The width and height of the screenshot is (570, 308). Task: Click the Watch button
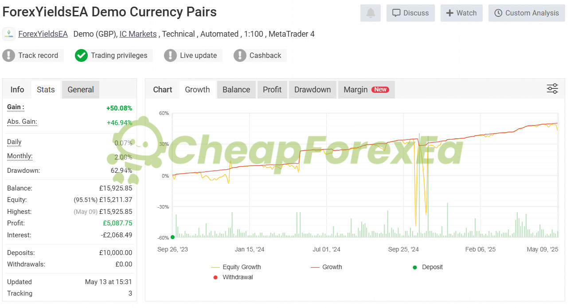tap(461, 13)
